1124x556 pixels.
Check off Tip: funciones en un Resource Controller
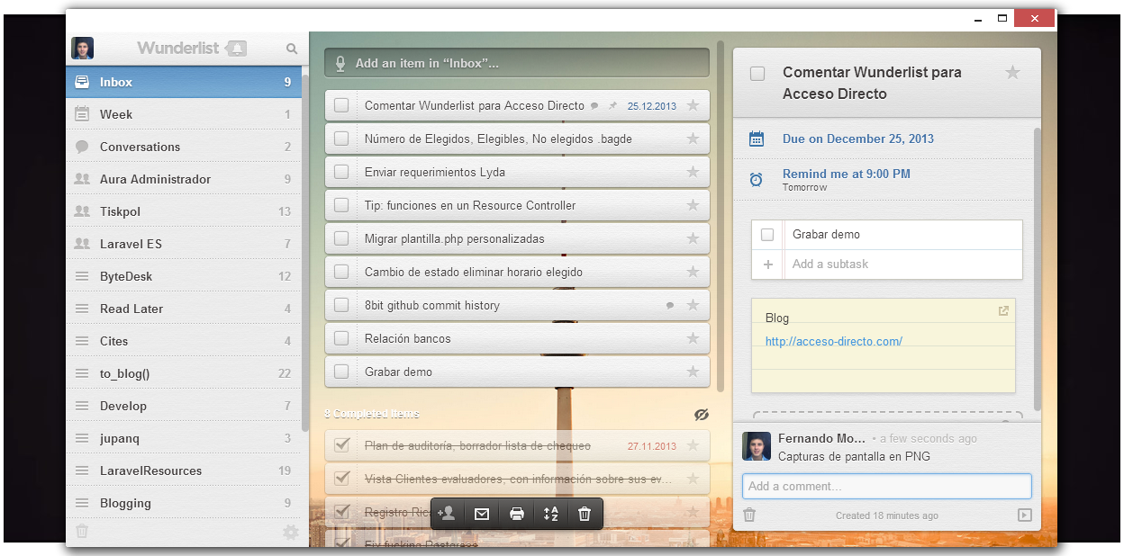341,205
